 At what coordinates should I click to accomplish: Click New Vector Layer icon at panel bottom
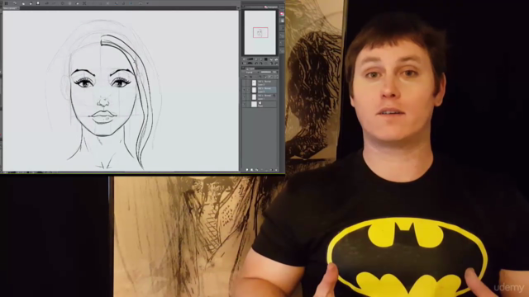pyautogui.click(x=251, y=170)
